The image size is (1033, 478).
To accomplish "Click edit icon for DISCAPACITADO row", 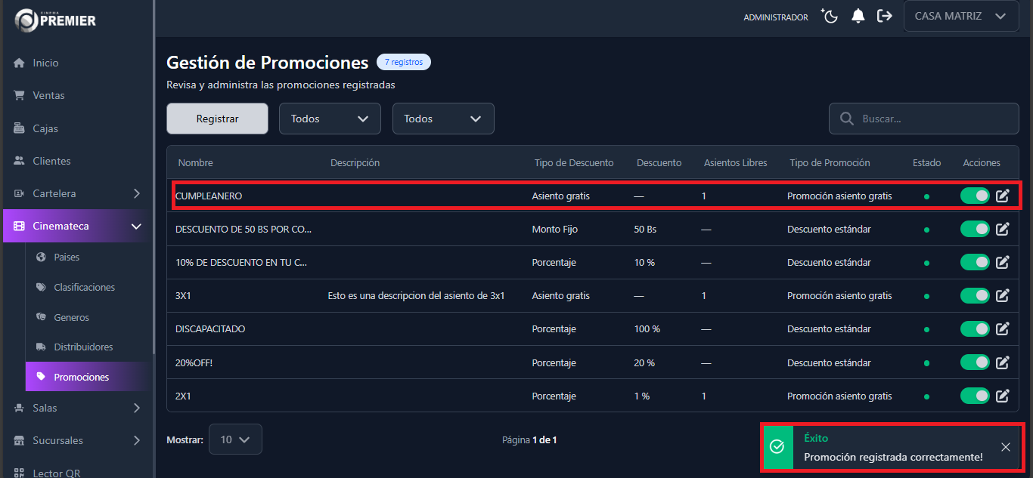I will (1003, 329).
